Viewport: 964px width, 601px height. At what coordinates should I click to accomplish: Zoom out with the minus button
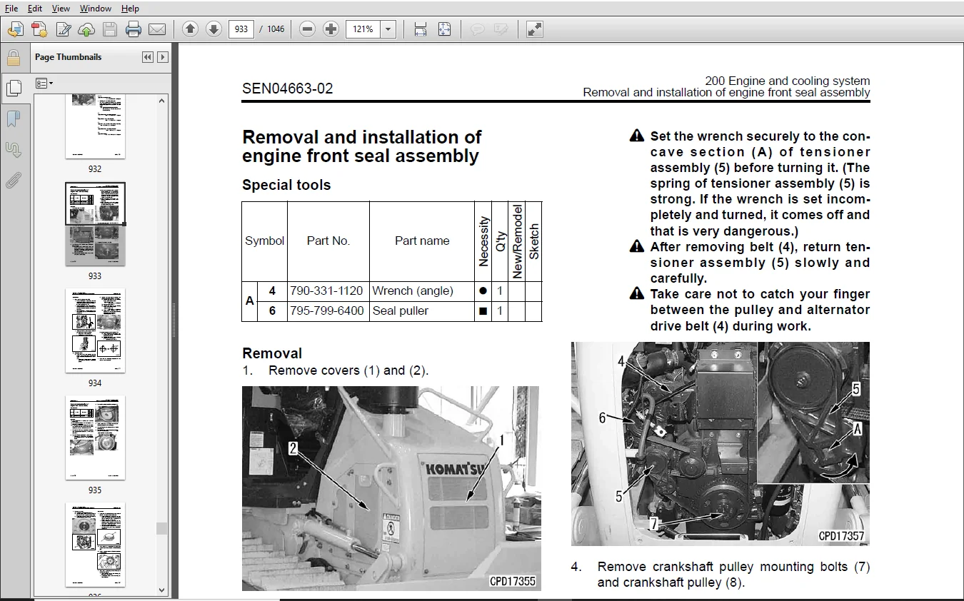pyautogui.click(x=307, y=29)
